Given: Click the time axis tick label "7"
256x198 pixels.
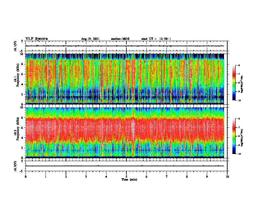Looking at the screenshot, I should [x=167, y=177].
